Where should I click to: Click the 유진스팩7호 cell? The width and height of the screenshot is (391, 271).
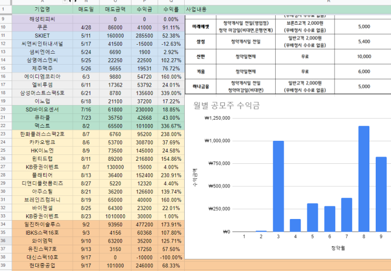(x=43, y=249)
